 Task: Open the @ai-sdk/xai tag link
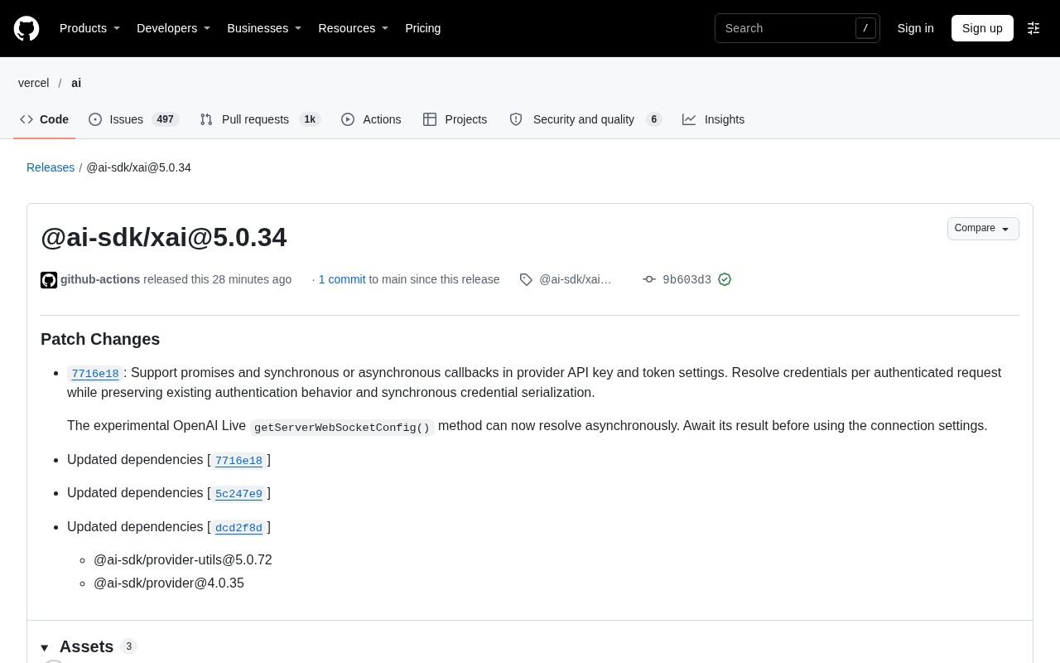[576, 279]
